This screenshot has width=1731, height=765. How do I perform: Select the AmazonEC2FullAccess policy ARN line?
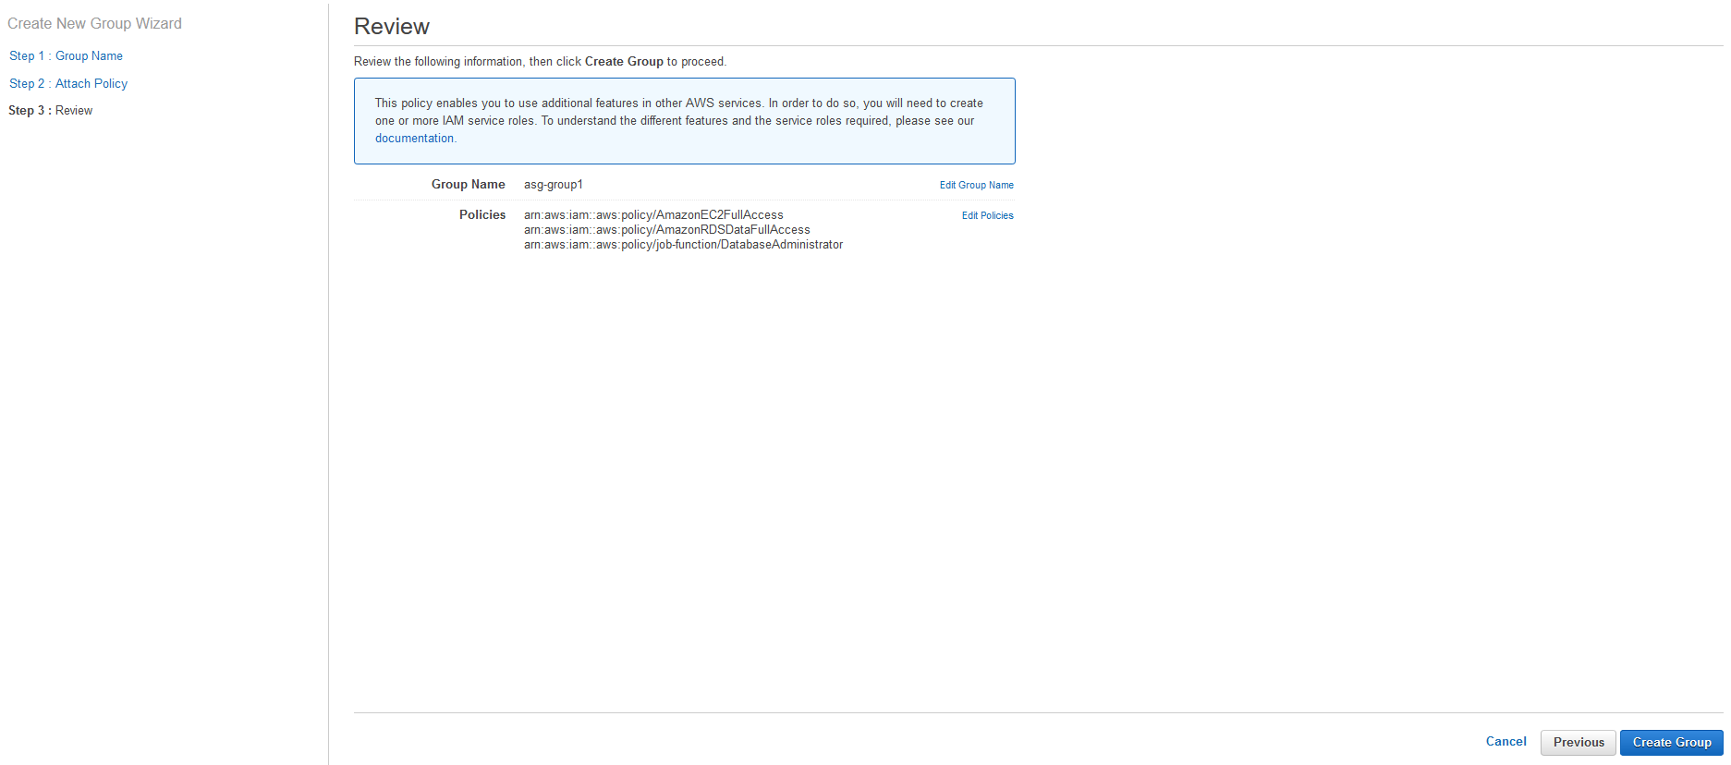653,214
